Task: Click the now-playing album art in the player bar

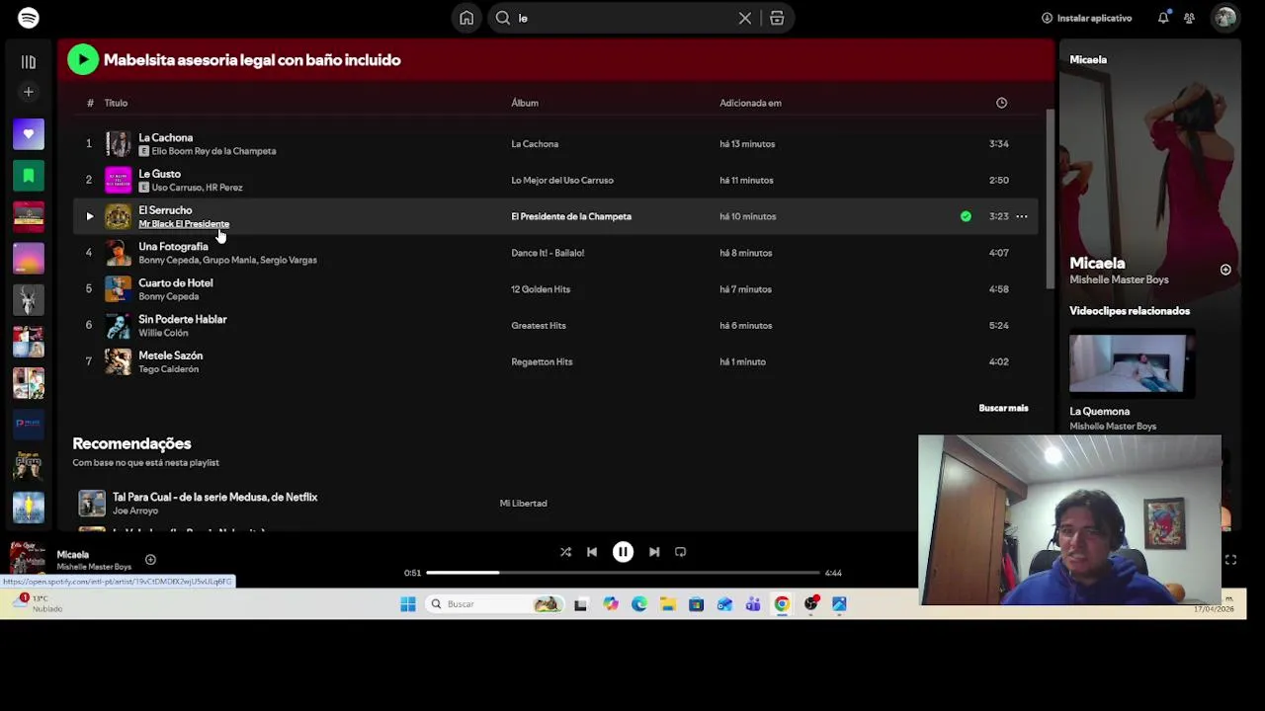Action: (x=28, y=559)
